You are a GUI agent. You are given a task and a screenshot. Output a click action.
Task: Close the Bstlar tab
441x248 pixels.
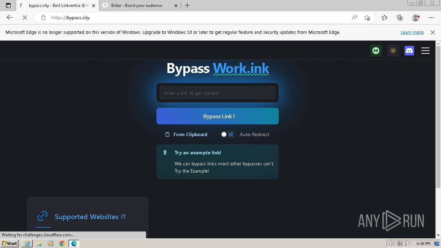[x=176, y=6]
